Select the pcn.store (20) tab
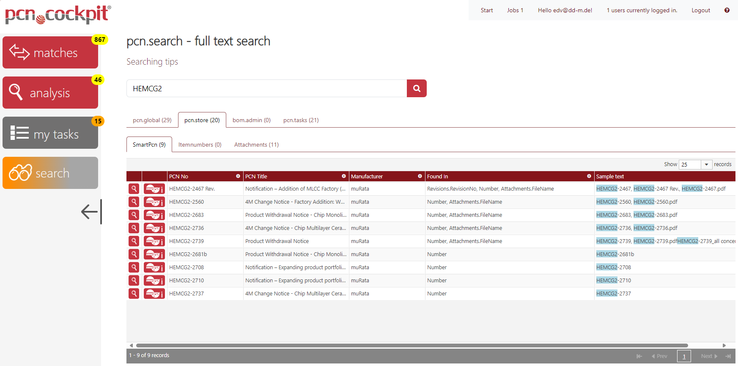 click(x=202, y=120)
